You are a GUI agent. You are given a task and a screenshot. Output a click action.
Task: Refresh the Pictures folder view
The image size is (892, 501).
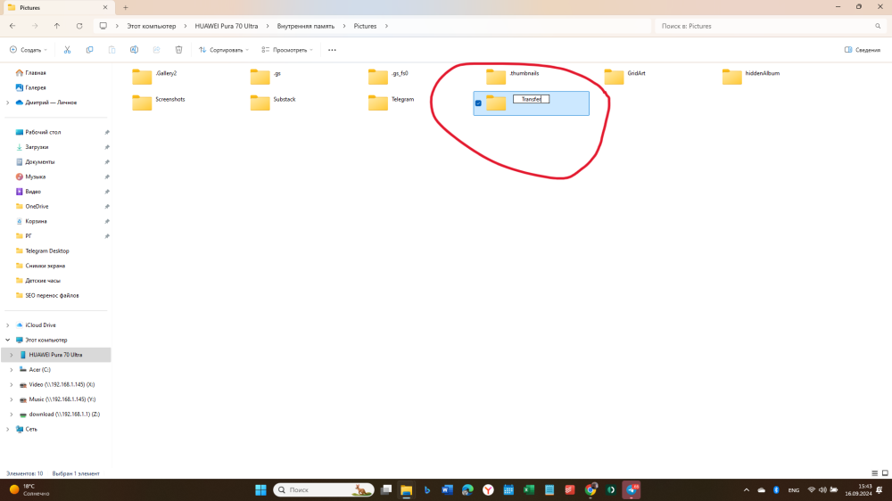point(79,26)
